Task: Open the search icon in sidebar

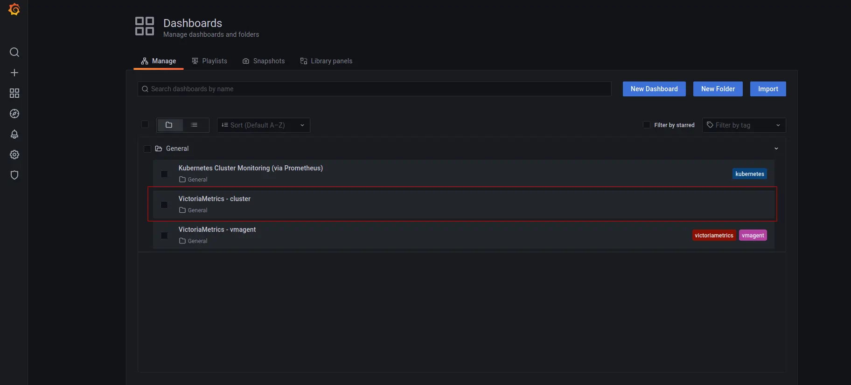Action: [x=14, y=52]
